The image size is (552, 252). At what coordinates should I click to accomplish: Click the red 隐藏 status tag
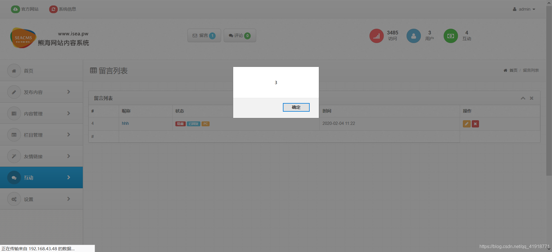tap(181, 124)
